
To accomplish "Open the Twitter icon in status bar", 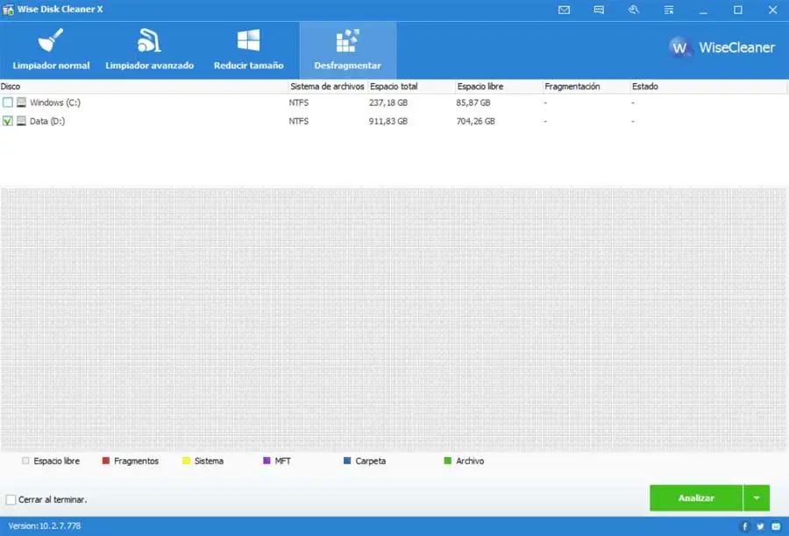I will (x=760, y=526).
